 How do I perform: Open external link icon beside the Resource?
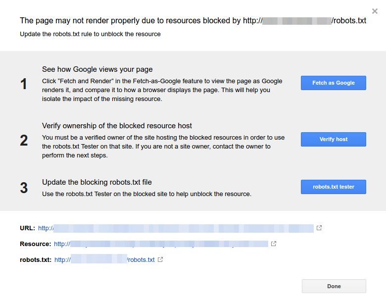[274, 244]
